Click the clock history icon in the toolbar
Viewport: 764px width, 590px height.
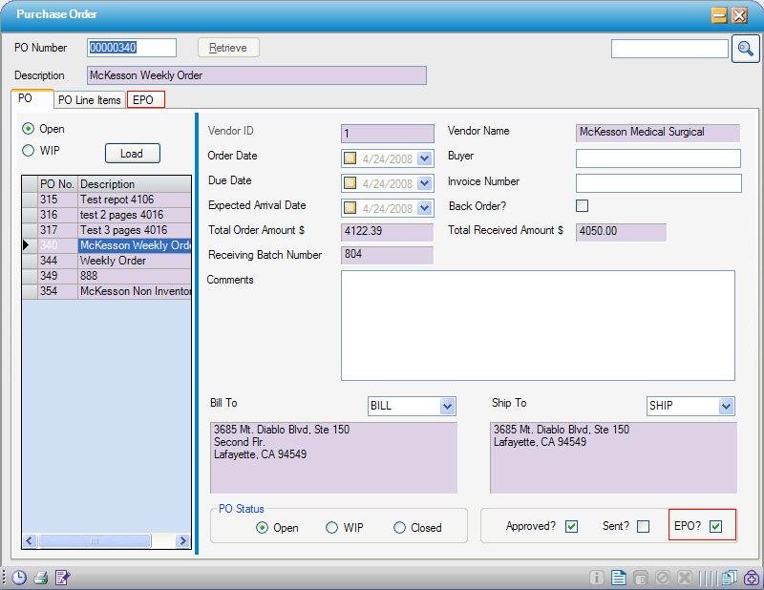(x=19, y=578)
